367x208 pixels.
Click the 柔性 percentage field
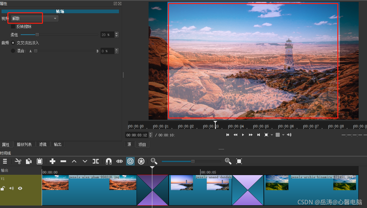point(108,35)
